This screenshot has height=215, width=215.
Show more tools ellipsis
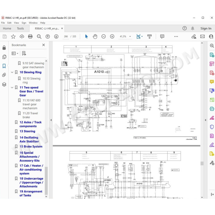pos(176,37)
